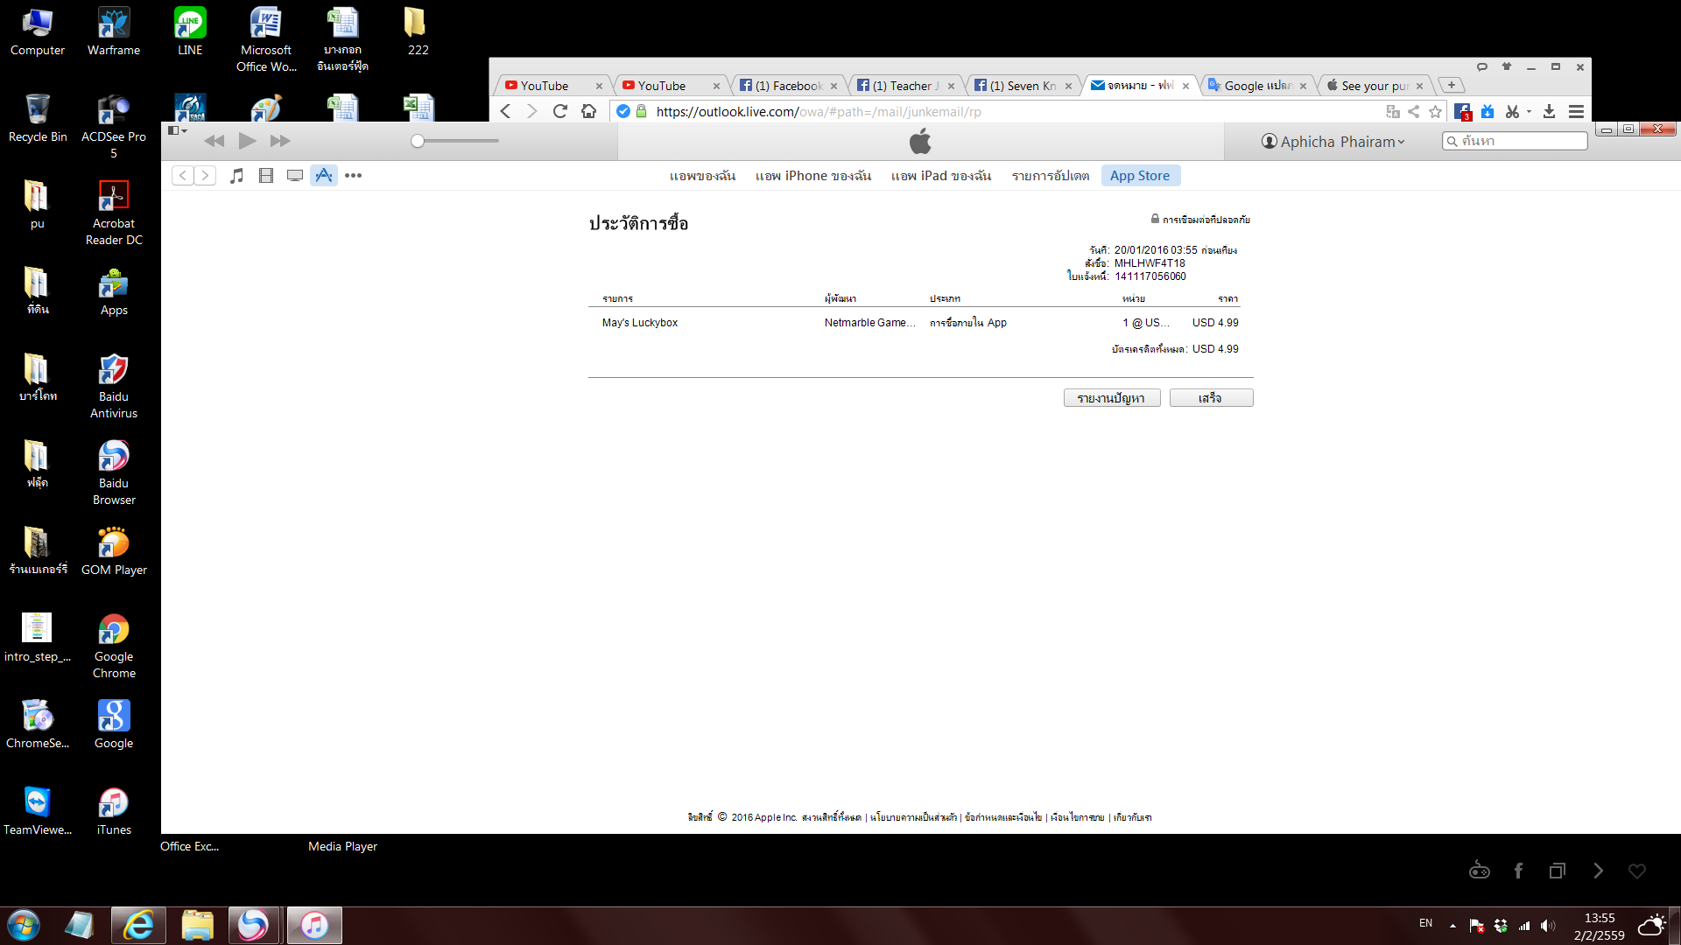
Task: Click the เสร็จ button
Action: [x=1210, y=398]
